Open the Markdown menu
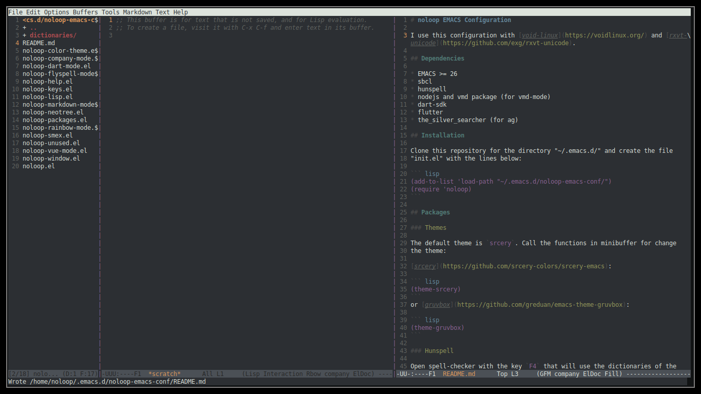 138,12
